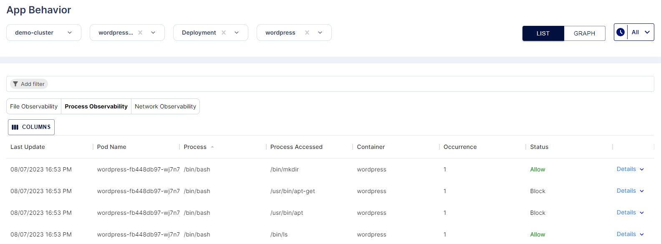Expand Details for the /bin/mkdir row
This screenshot has width=661, height=244.
pyautogui.click(x=630, y=169)
